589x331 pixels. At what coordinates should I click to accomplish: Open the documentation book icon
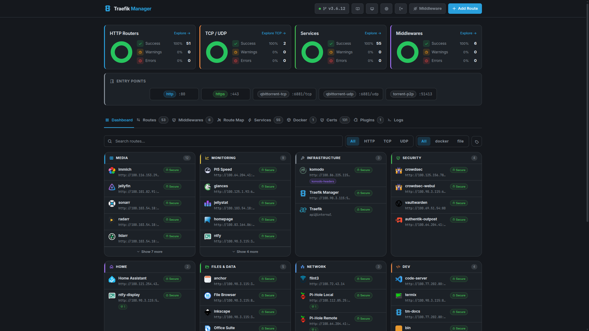click(x=357, y=9)
